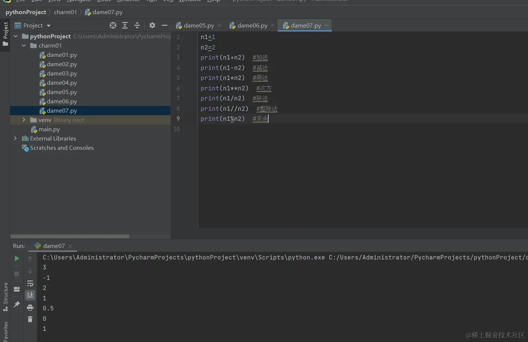Click the restore layout icon in Run panel
528x342 pixels.
point(17,289)
